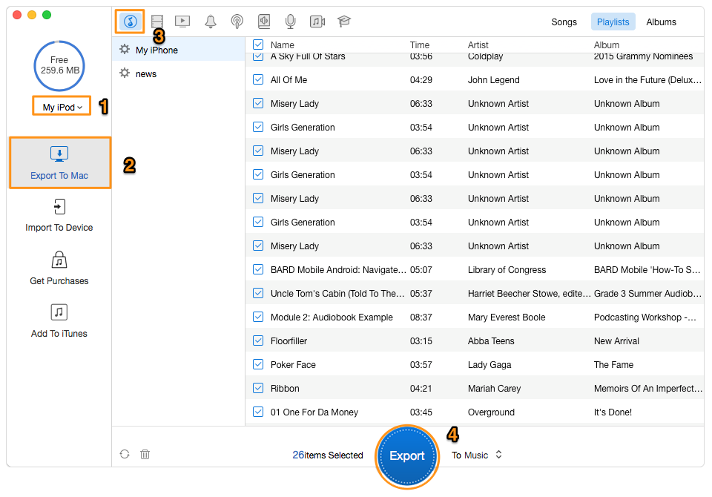This screenshot has height=497, width=712.
Task: Click the Grade 3 Summer Audiobook album cell
Action: tap(648, 294)
